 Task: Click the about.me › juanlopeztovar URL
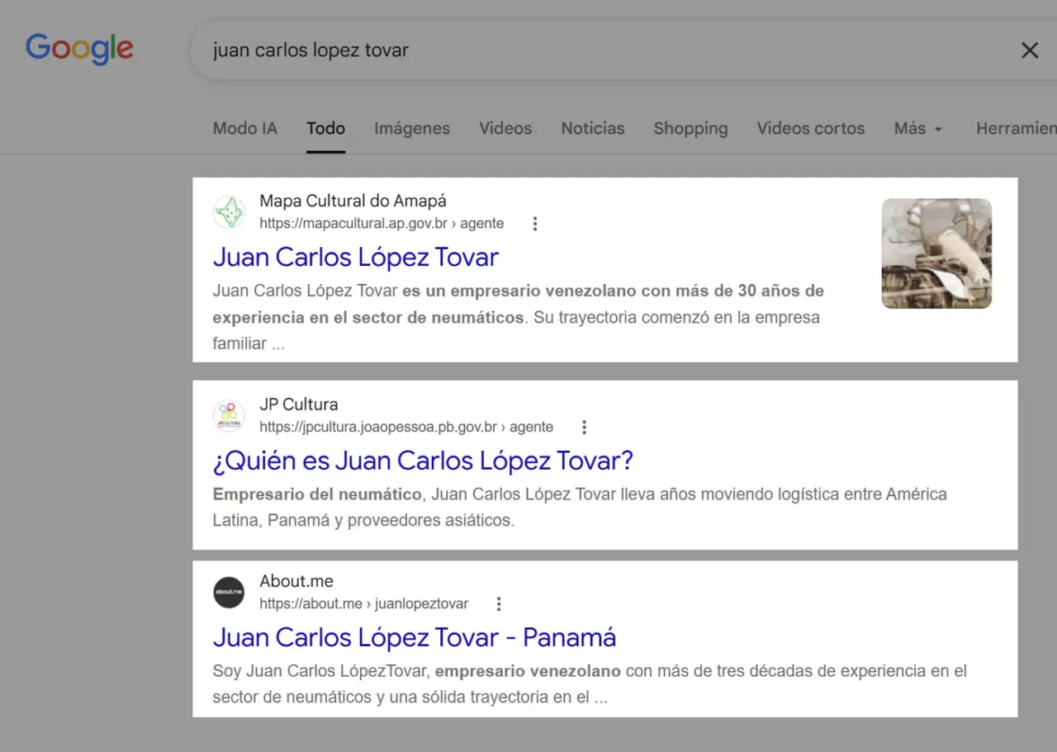364,604
